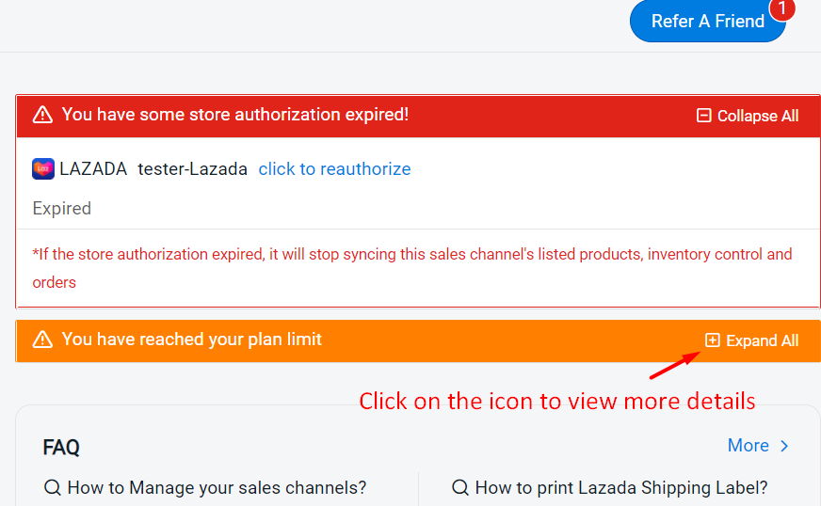Image resolution: width=821 pixels, height=506 pixels.
Task: Click the red notification badge
Action: point(782,9)
